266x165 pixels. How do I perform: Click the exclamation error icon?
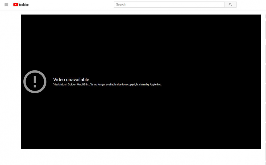tap(35, 82)
